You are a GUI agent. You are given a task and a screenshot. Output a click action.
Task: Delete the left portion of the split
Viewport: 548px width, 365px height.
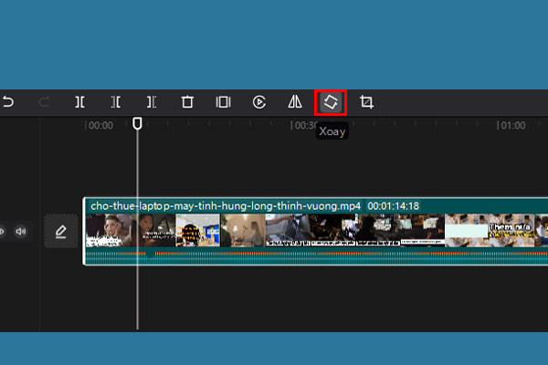point(116,102)
